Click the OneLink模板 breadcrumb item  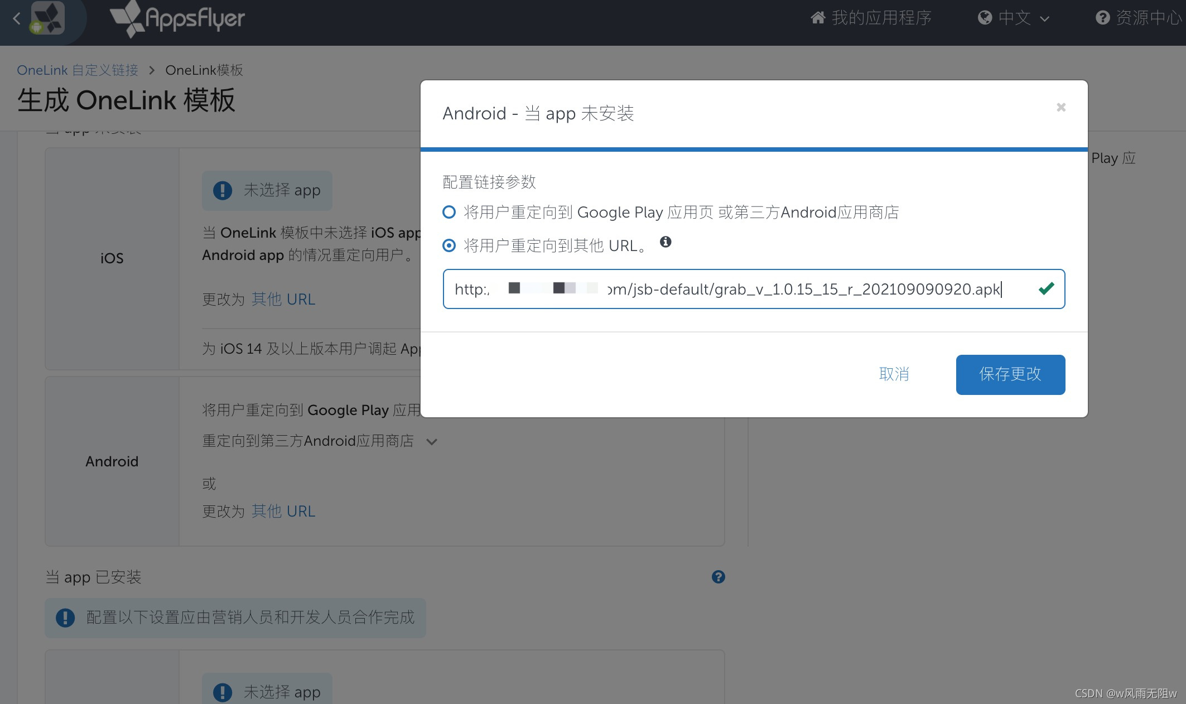pos(204,70)
